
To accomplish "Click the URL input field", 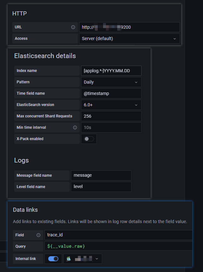I will (x=129, y=27).
